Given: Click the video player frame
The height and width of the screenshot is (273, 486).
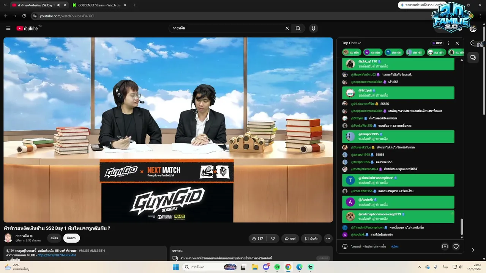Looking at the screenshot, I should pos(168,130).
